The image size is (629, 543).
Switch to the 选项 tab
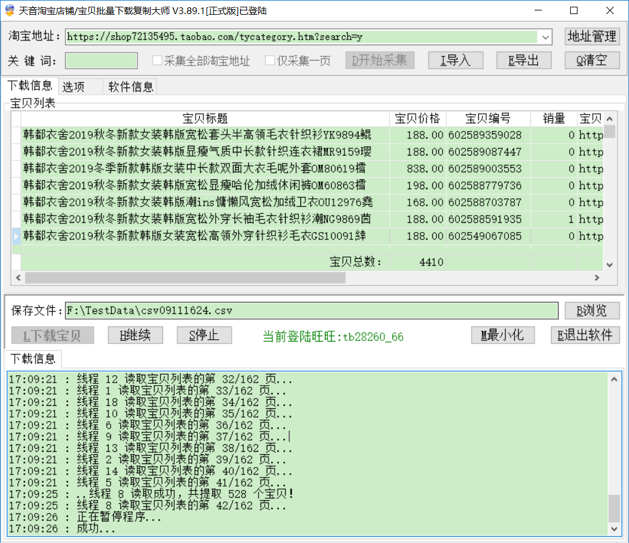pyautogui.click(x=74, y=87)
